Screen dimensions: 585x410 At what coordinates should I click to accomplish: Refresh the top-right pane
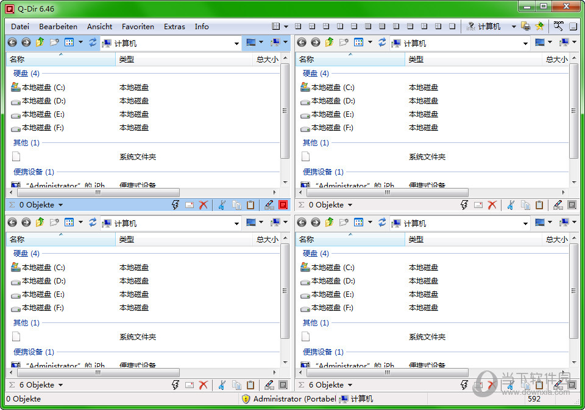click(382, 43)
